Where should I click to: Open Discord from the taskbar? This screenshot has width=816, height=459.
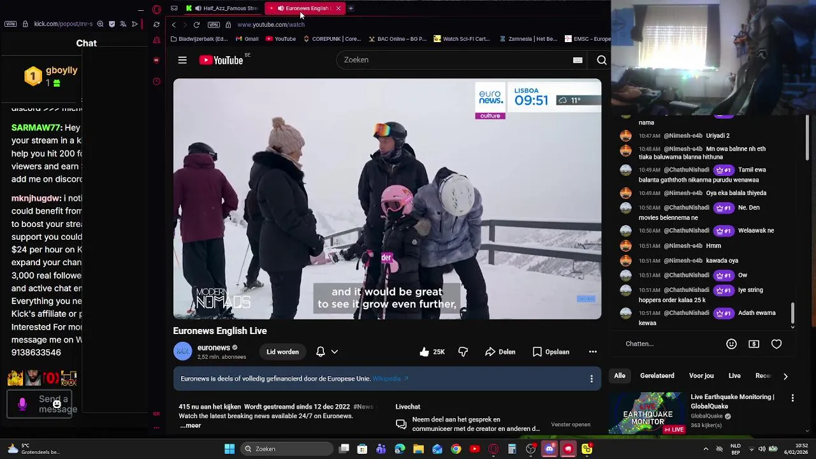coord(550,449)
